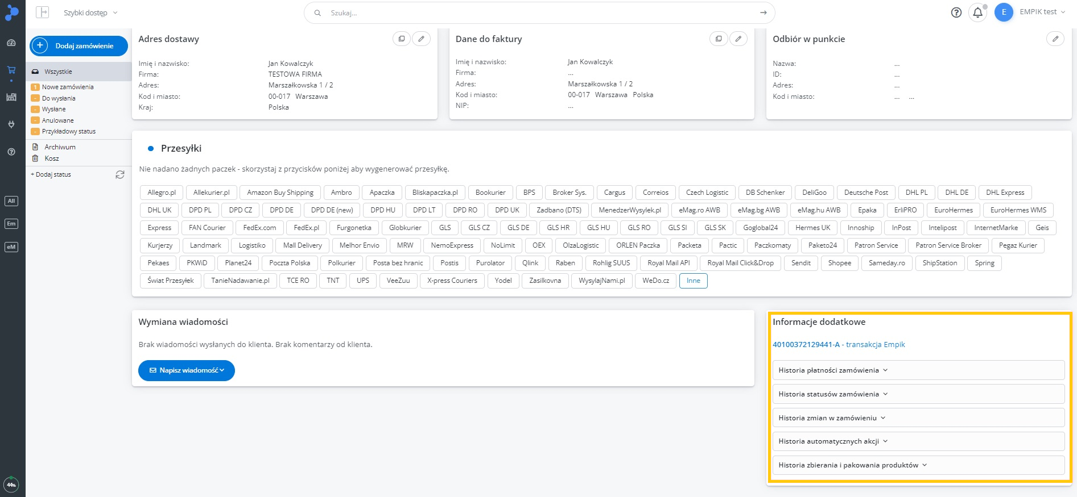Open integrations plug icon in sidebar

(x=11, y=124)
